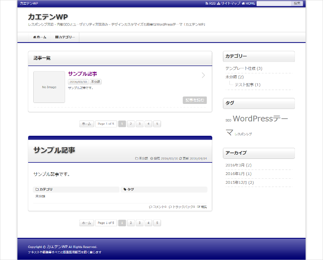Click the 2016/03/10 date badge
Viewport: 323px width, 260px height.
(x=78, y=82)
